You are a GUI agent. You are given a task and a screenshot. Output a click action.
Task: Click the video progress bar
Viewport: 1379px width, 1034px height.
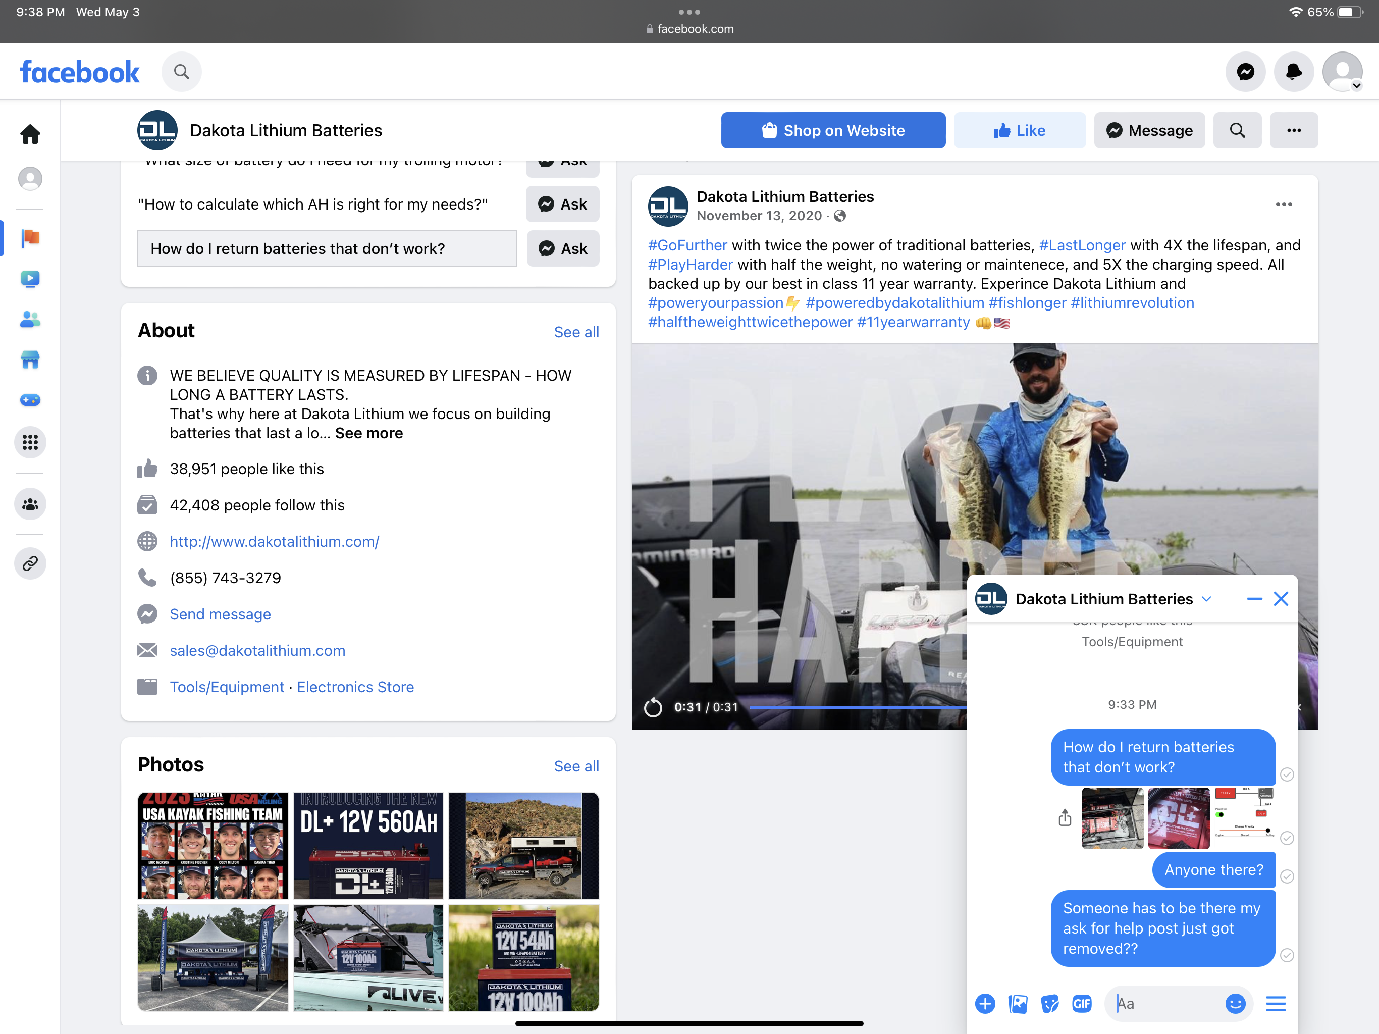click(858, 707)
